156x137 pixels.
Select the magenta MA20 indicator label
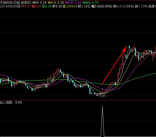[73, 3]
